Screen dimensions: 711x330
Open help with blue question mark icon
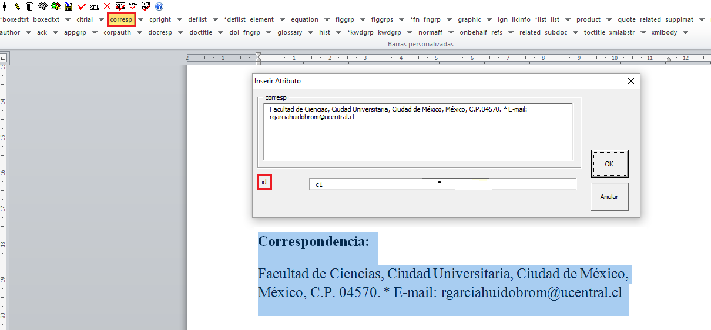point(159,6)
